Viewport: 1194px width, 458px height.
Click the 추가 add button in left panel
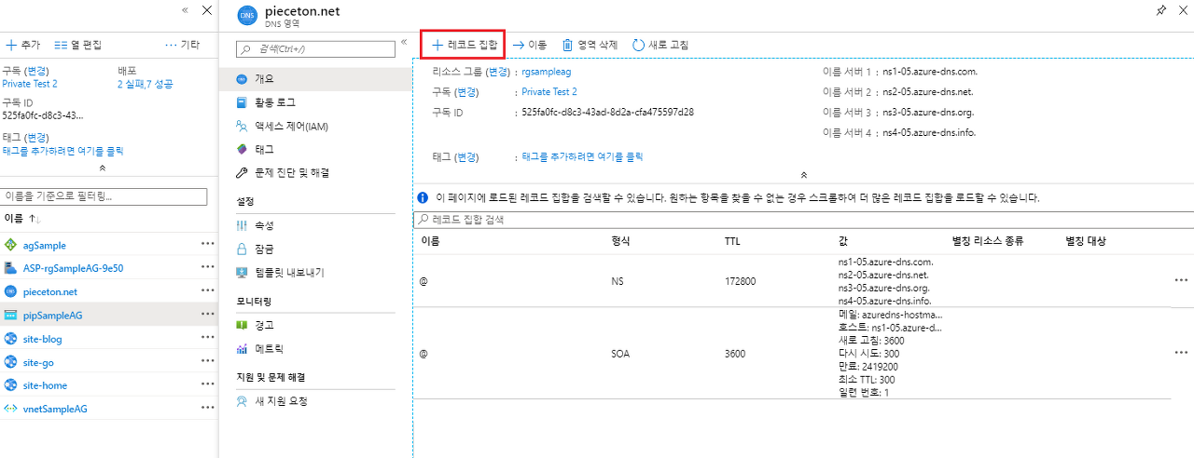coord(22,45)
